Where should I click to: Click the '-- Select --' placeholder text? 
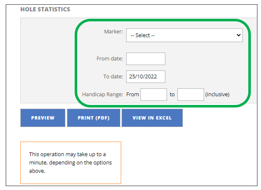(143, 35)
